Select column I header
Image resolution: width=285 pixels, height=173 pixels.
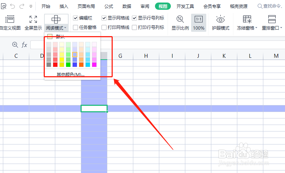point(172,56)
